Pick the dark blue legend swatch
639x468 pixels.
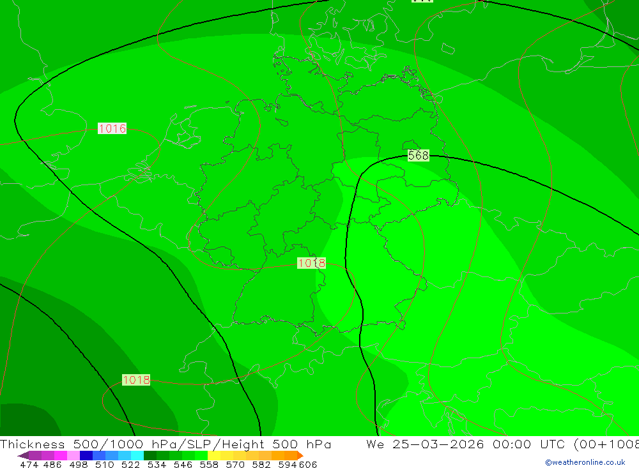point(86,455)
